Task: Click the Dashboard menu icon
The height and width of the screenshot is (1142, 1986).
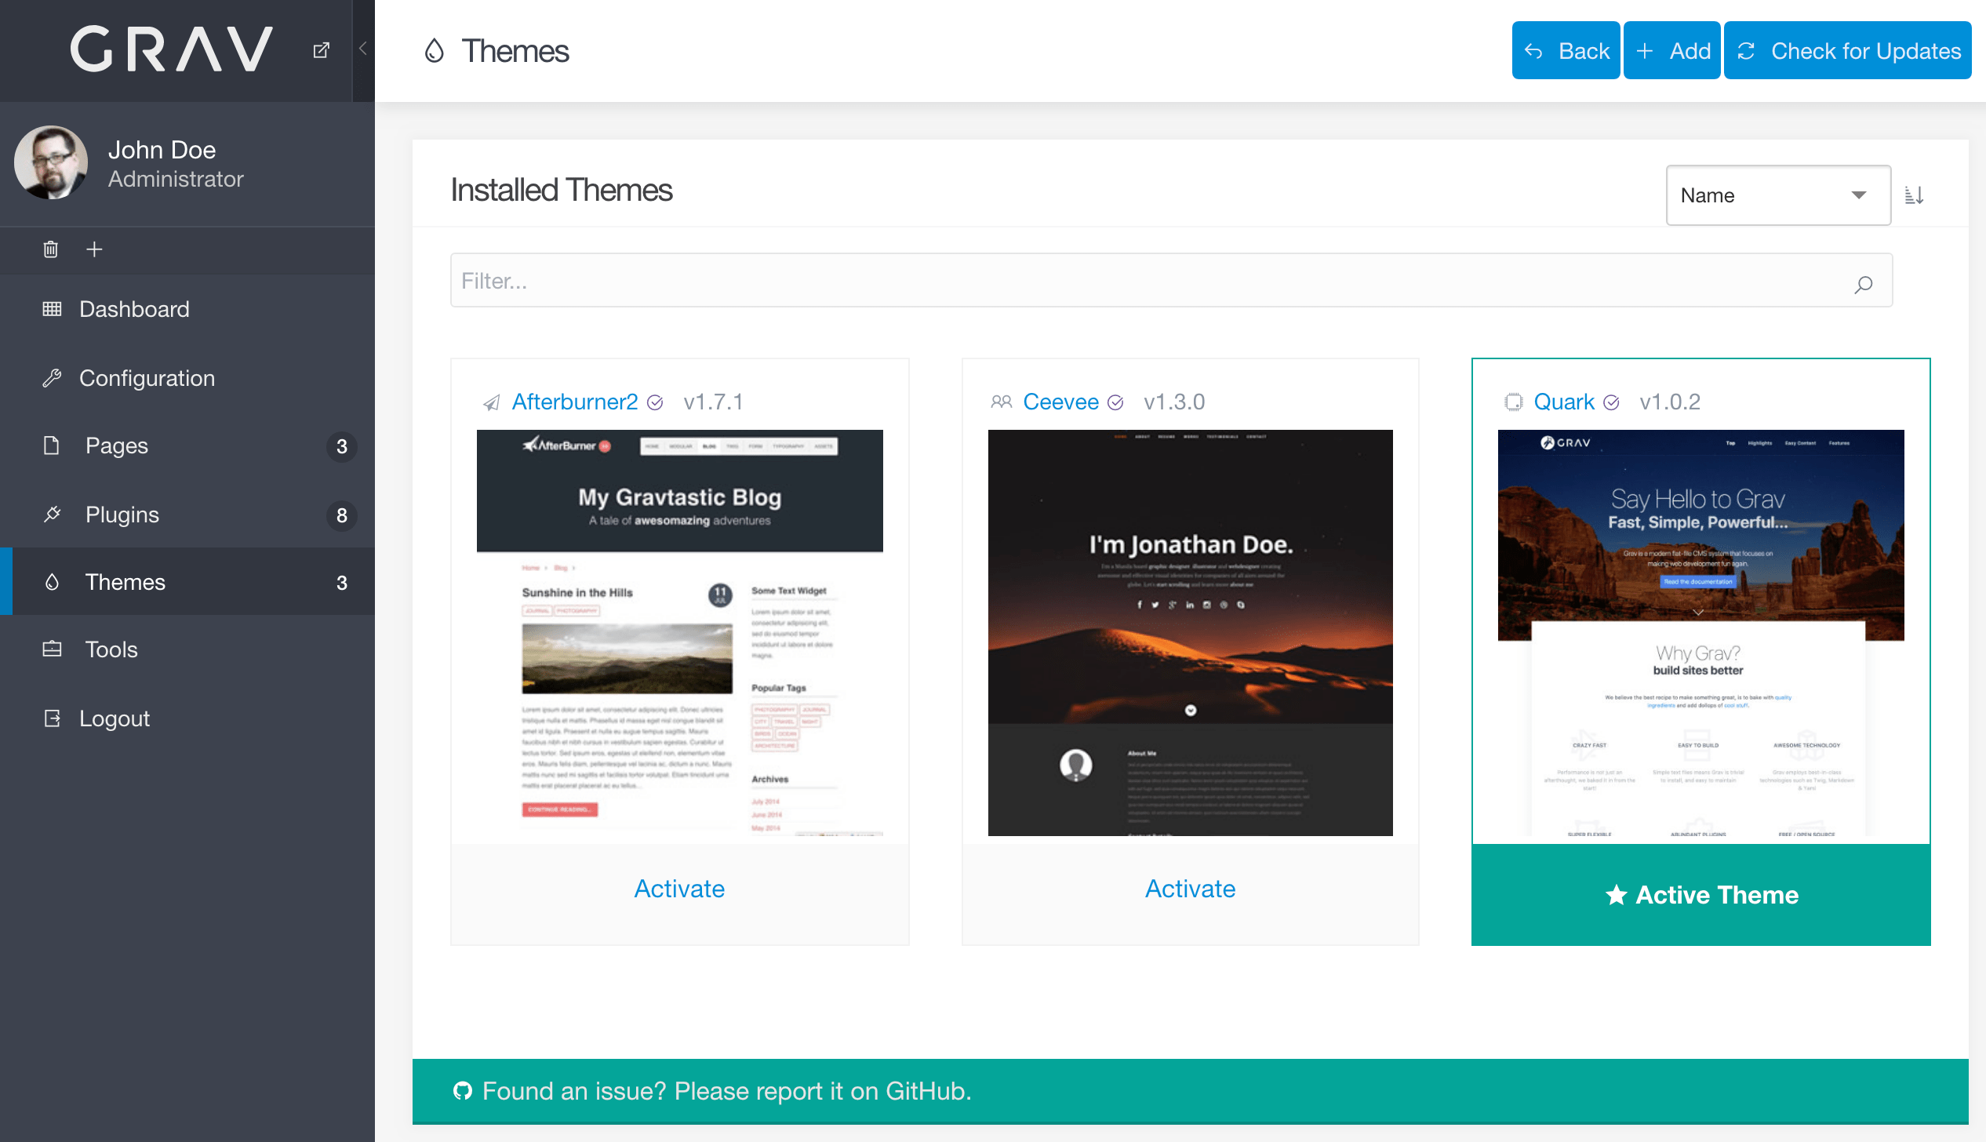Action: (50, 310)
